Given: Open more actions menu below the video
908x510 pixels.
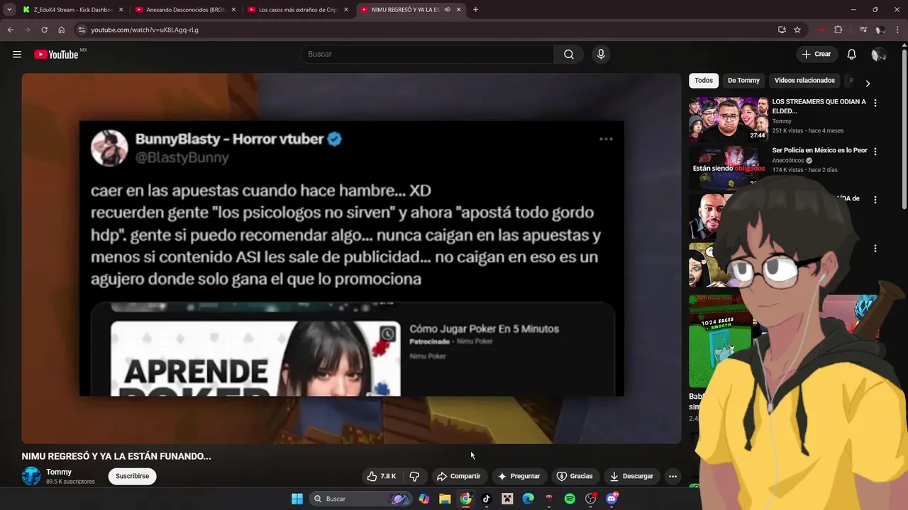Looking at the screenshot, I should [x=672, y=476].
